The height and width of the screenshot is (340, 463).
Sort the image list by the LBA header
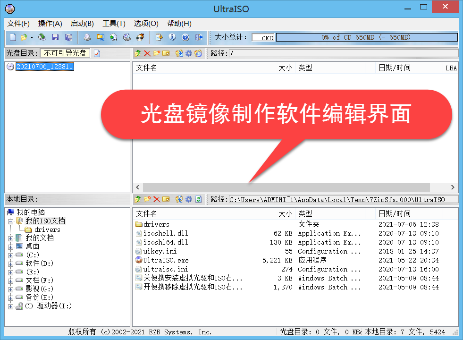[x=451, y=68]
